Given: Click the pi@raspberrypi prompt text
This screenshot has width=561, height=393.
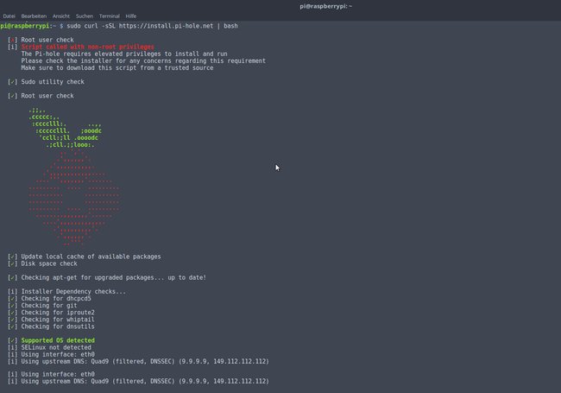Looking at the screenshot, I should (x=25, y=26).
